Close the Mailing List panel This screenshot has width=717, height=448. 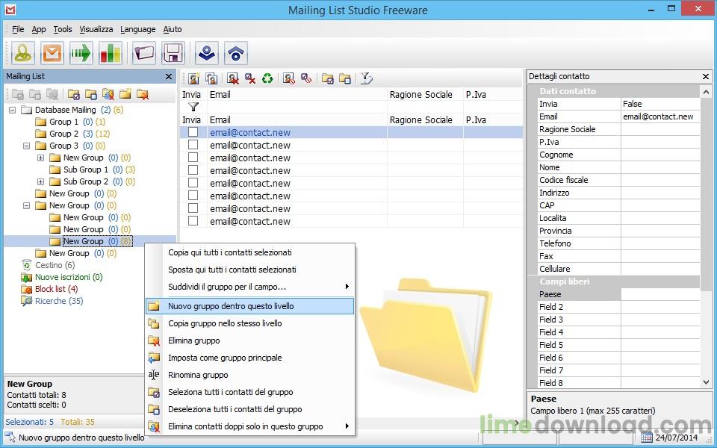(169, 76)
